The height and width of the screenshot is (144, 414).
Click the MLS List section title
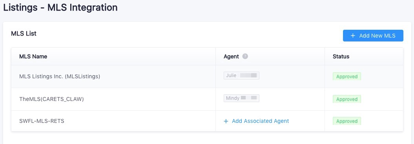(24, 34)
